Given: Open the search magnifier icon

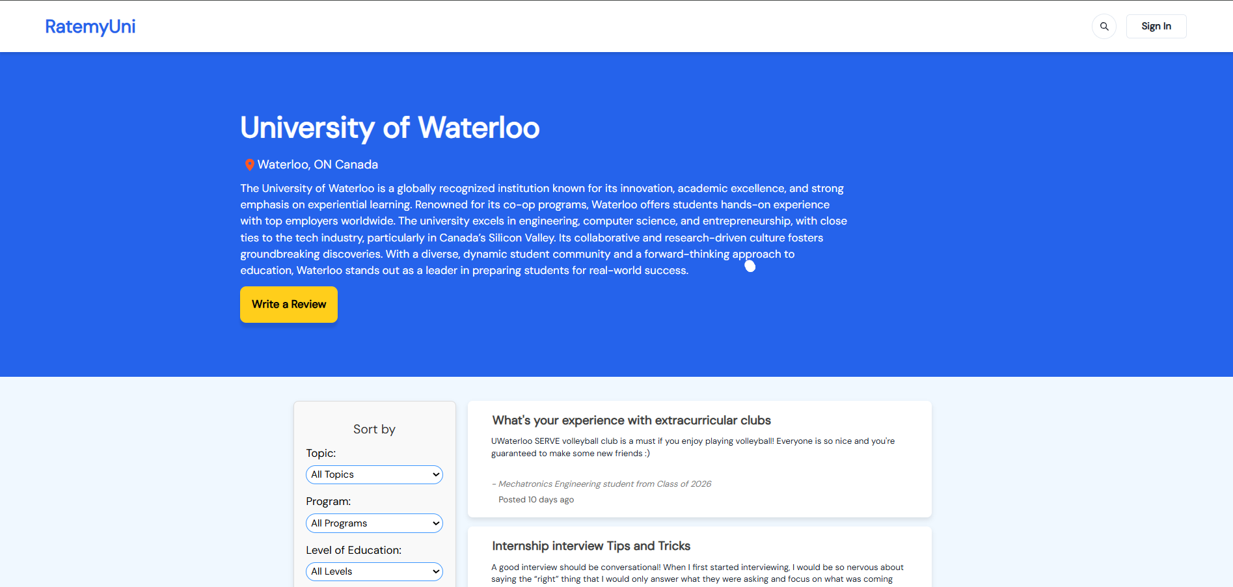Looking at the screenshot, I should [x=1104, y=27].
